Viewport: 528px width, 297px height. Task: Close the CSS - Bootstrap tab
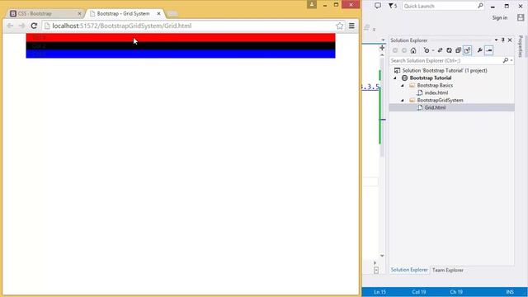pos(79,13)
